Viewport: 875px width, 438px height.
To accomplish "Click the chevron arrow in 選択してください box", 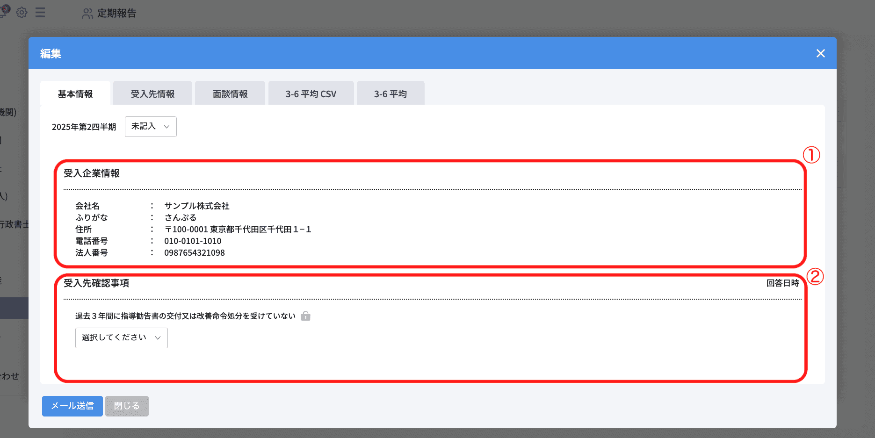I will (158, 338).
